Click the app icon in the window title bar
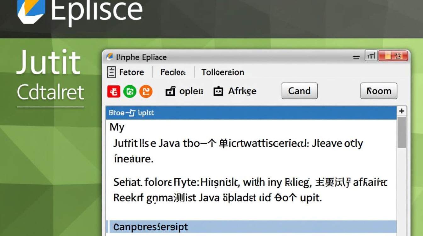423x236 pixels. click(x=110, y=57)
